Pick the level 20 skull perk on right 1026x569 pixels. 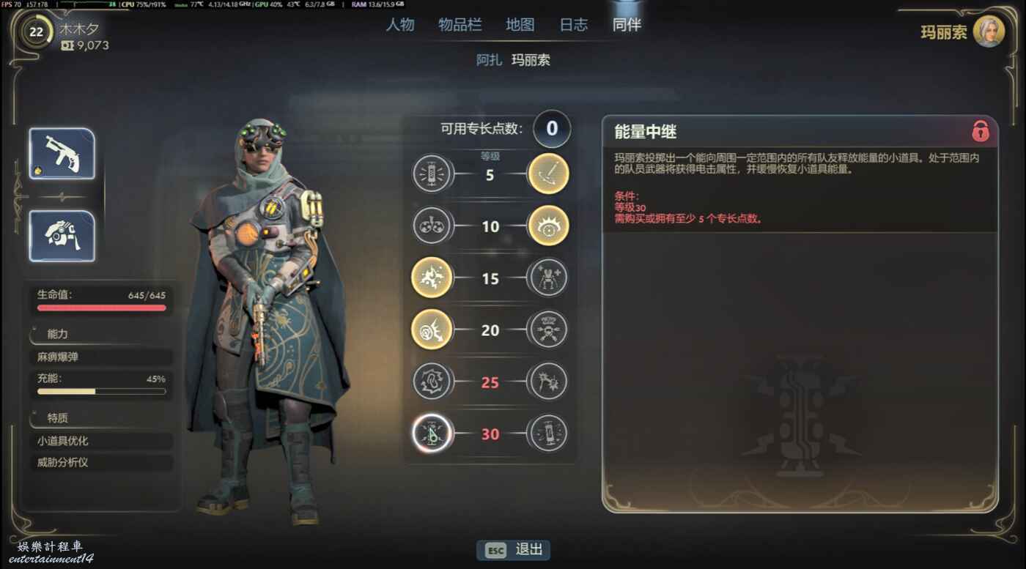pyautogui.click(x=548, y=330)
